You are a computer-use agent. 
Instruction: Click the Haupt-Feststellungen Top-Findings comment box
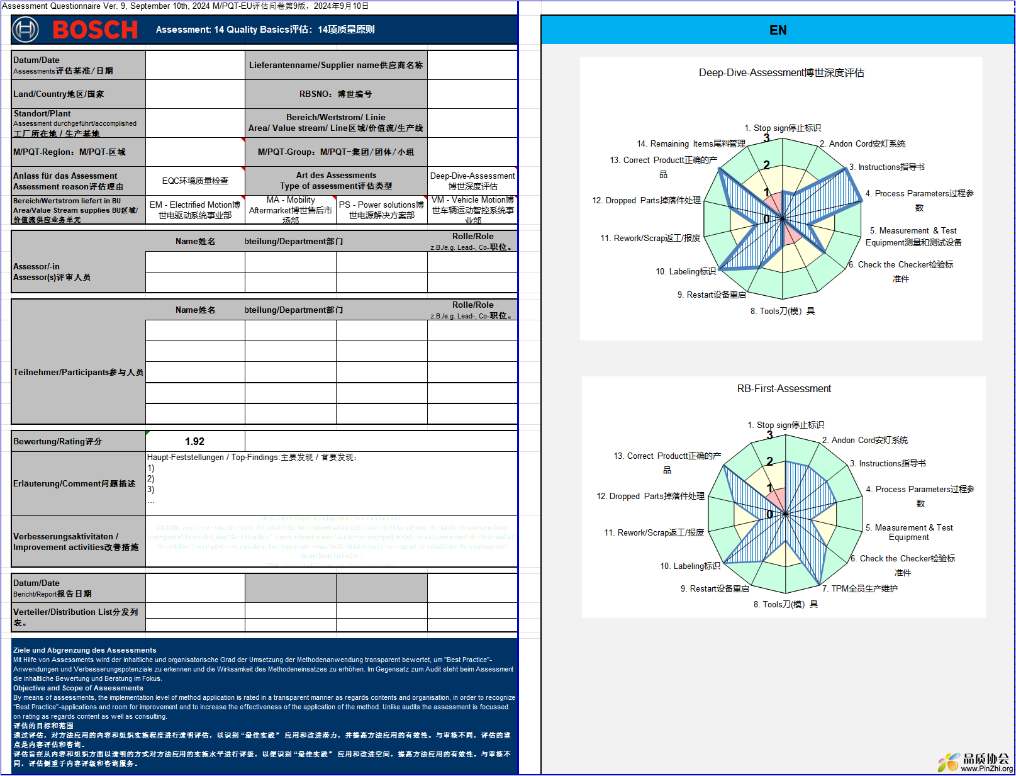332,483
